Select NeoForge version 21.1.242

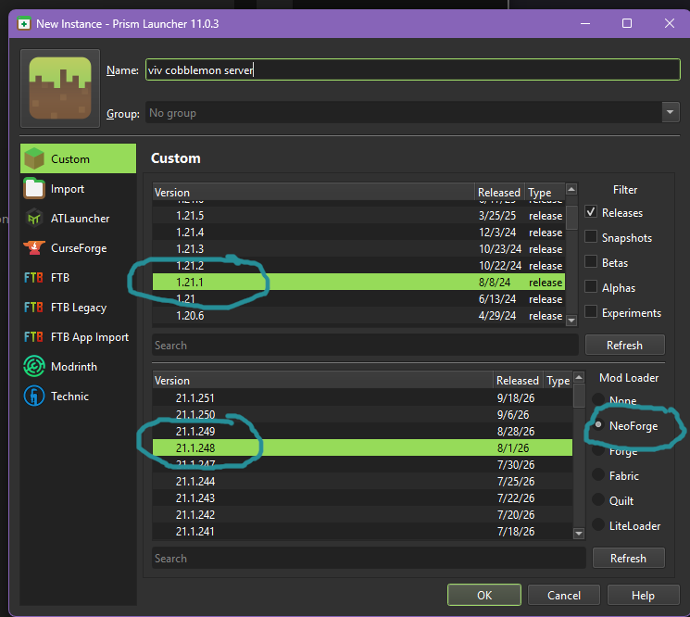[x=363, y=514]
